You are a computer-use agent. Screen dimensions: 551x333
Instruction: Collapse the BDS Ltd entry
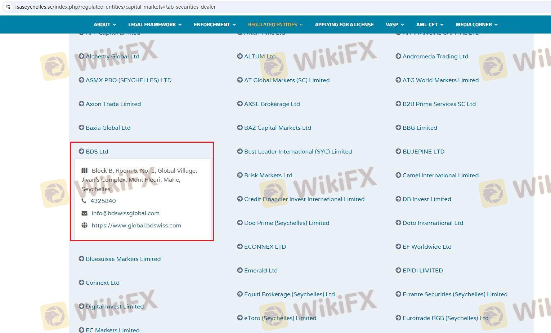[97, 151]
